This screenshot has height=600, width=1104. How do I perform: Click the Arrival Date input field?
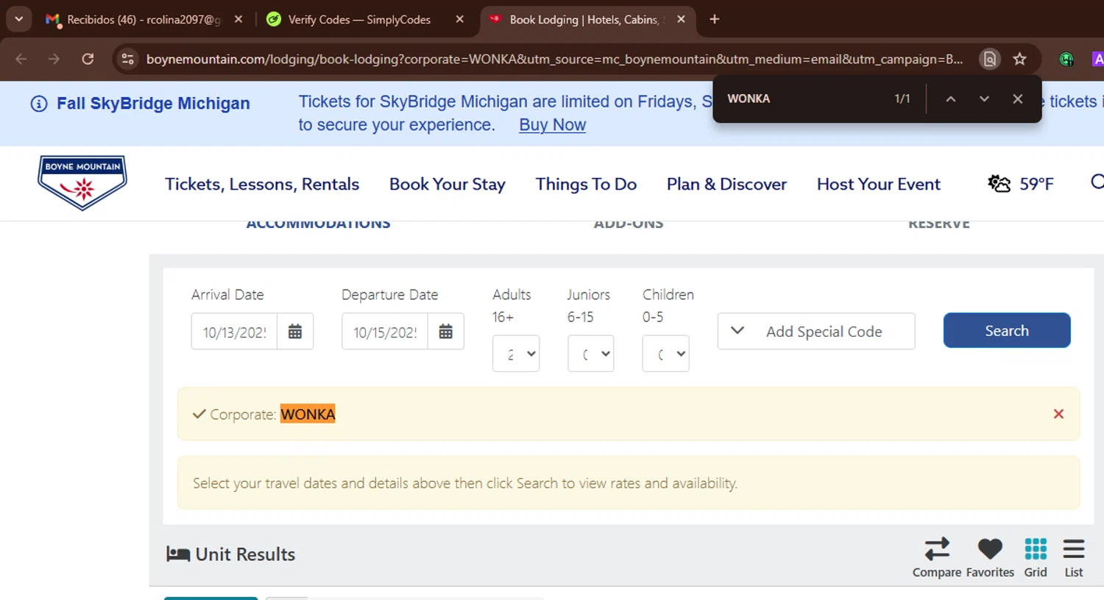pos(234,332)
